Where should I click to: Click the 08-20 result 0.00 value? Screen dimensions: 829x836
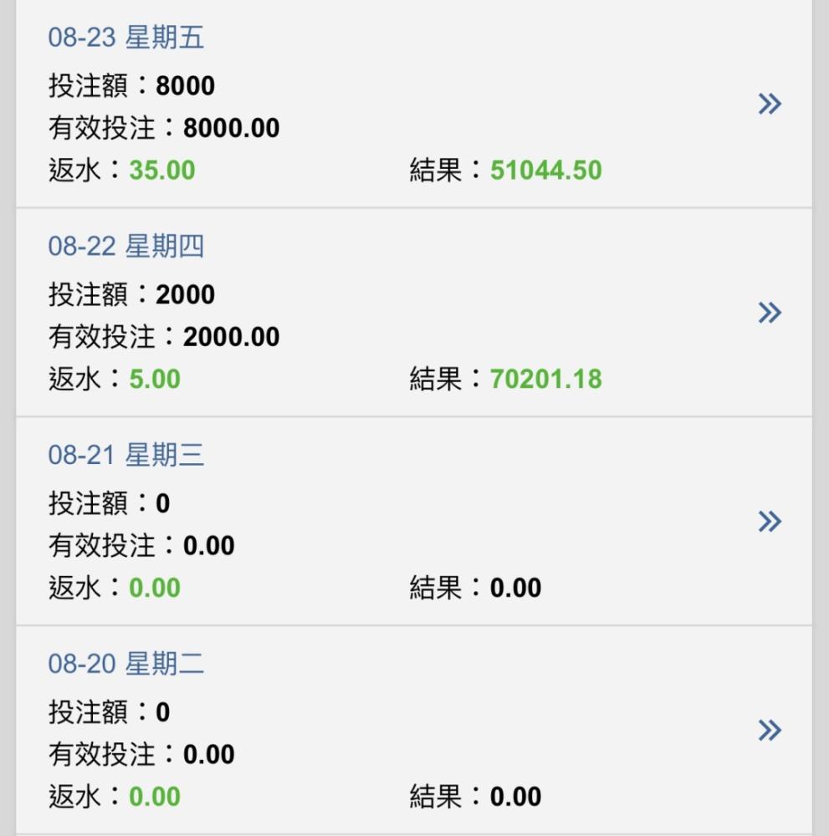click(515, 797)
